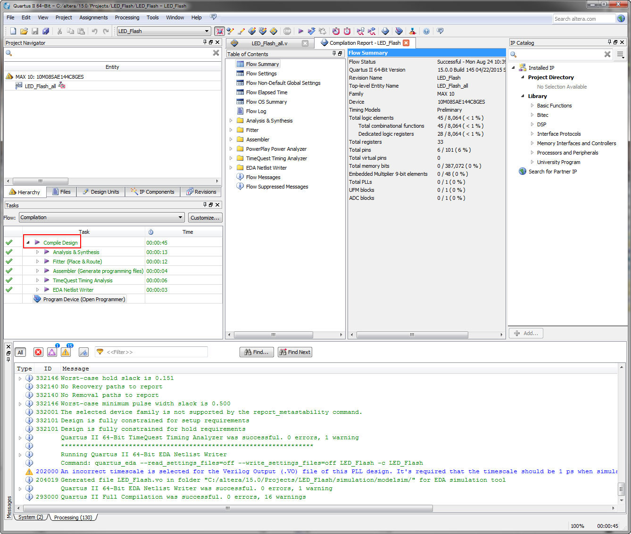Switch to the System (2) messages tab
The width and height of the screenshot is (631, 534).
[x=31, y=517]
